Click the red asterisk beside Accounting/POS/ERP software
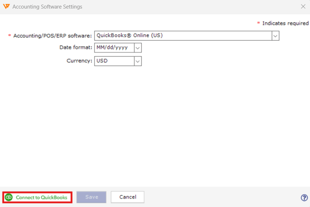The width and height of the screenshot is (310, 207). click(10, 35)
